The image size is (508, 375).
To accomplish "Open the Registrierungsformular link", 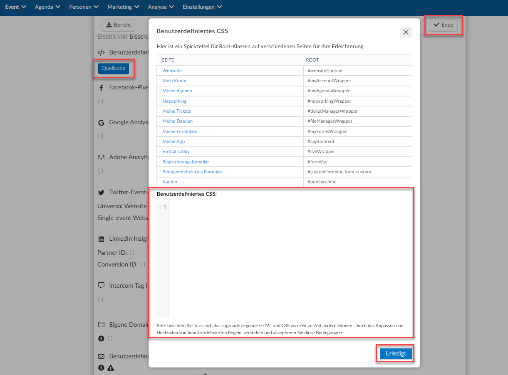I will tap(186, 162).
